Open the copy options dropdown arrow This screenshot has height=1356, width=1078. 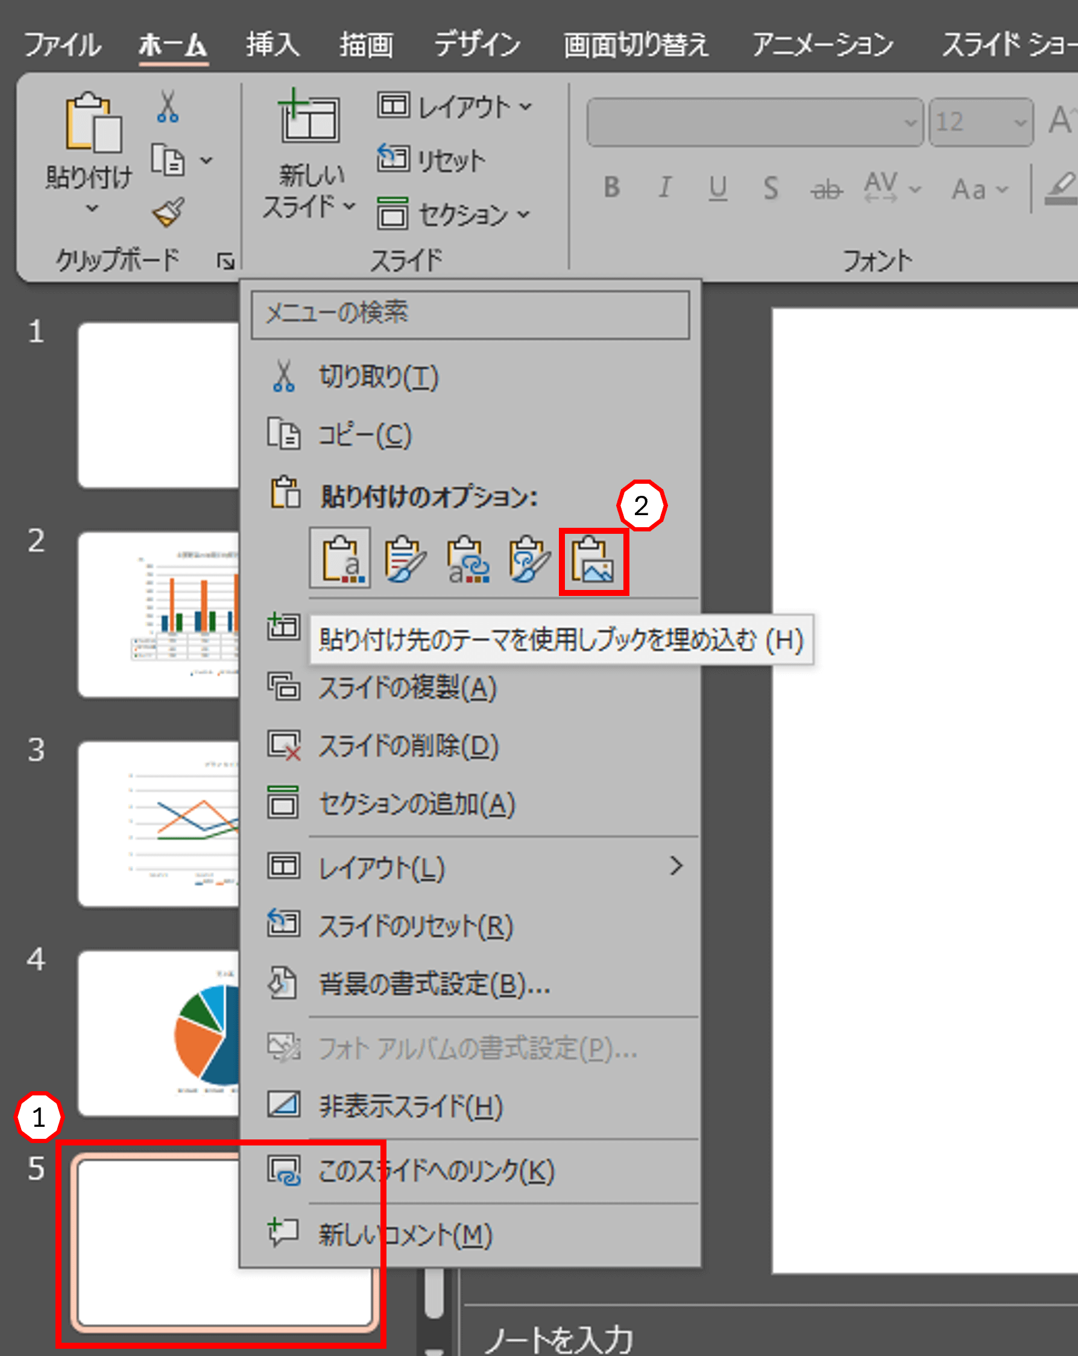click(207, 161)
